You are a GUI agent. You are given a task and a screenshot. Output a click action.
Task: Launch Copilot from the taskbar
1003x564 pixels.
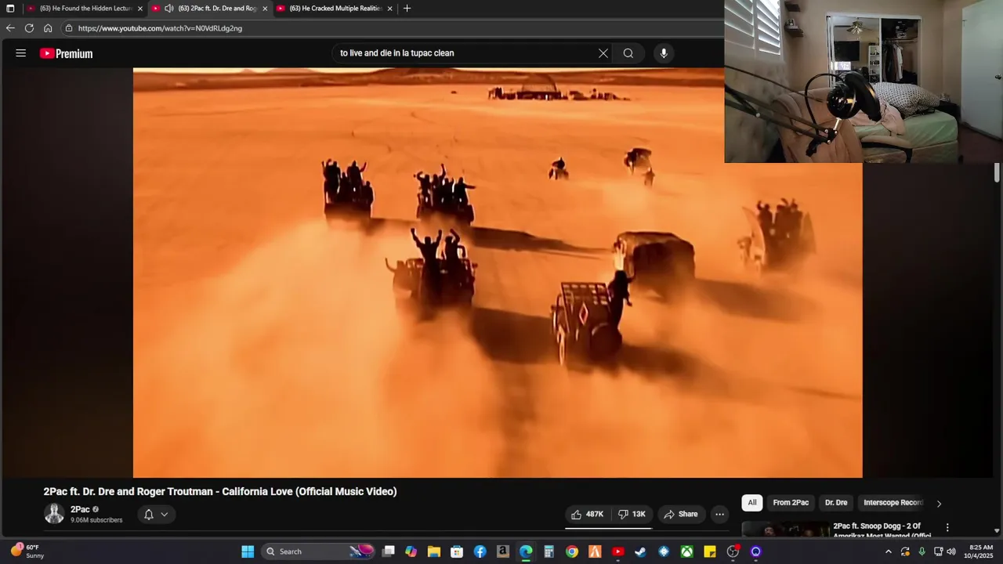(x=411, y=551)
